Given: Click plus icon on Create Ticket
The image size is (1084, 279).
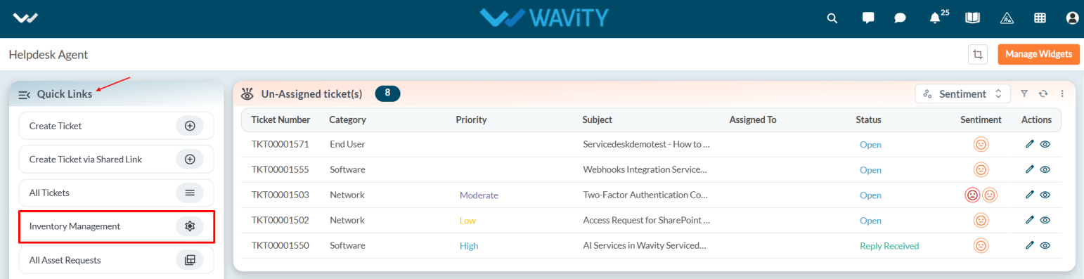Looking at the screenshot, I should click(189, 126).
